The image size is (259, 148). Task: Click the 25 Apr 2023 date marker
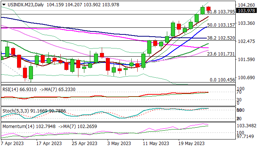(x=85, y=144)
